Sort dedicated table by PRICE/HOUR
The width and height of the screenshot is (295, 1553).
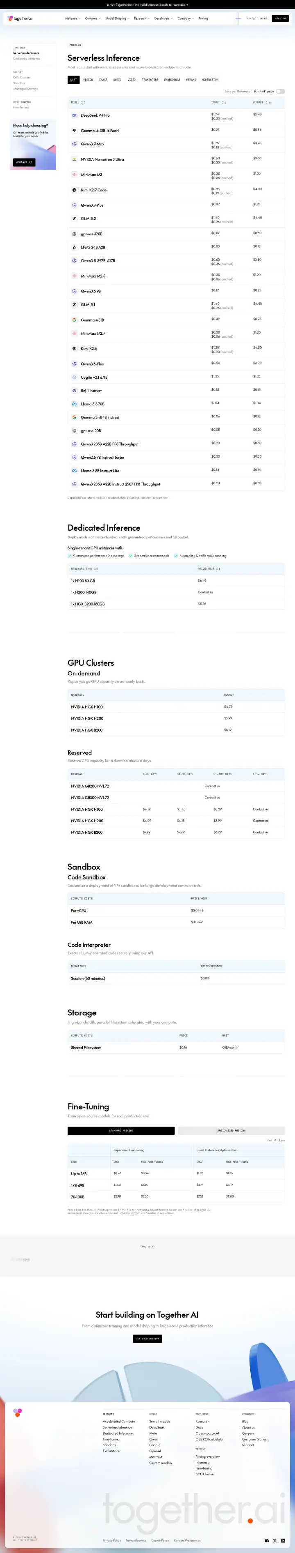209,568
